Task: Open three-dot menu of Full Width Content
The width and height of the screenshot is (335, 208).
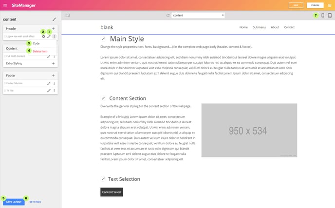Action: pos(54,57)
